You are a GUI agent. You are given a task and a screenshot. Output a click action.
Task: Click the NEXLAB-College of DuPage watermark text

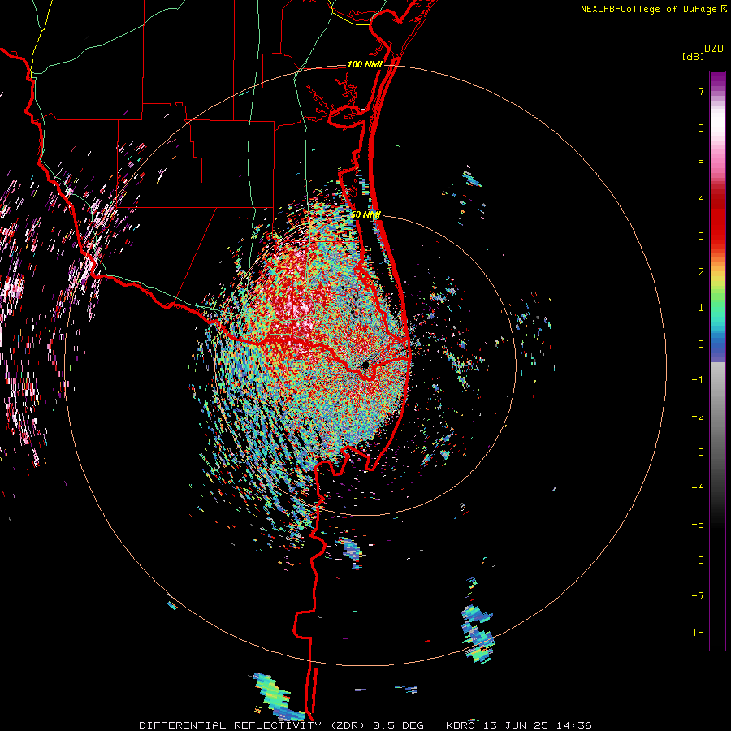(650, 9)
